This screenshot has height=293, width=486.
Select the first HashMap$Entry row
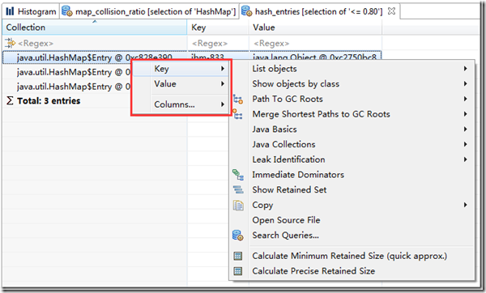[x=95, y=57]
